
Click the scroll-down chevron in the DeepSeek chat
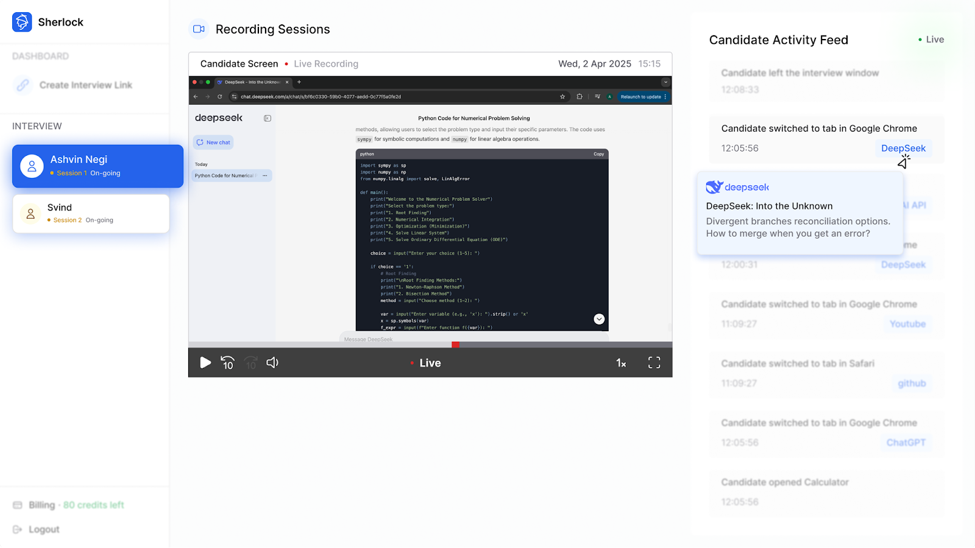click(x=598, y=318)
